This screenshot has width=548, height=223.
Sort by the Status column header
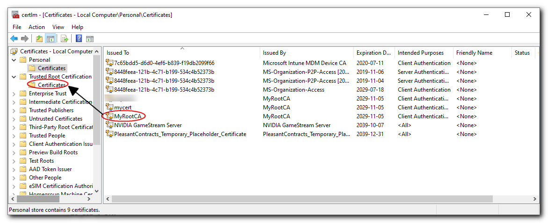[x=523, y=53]
